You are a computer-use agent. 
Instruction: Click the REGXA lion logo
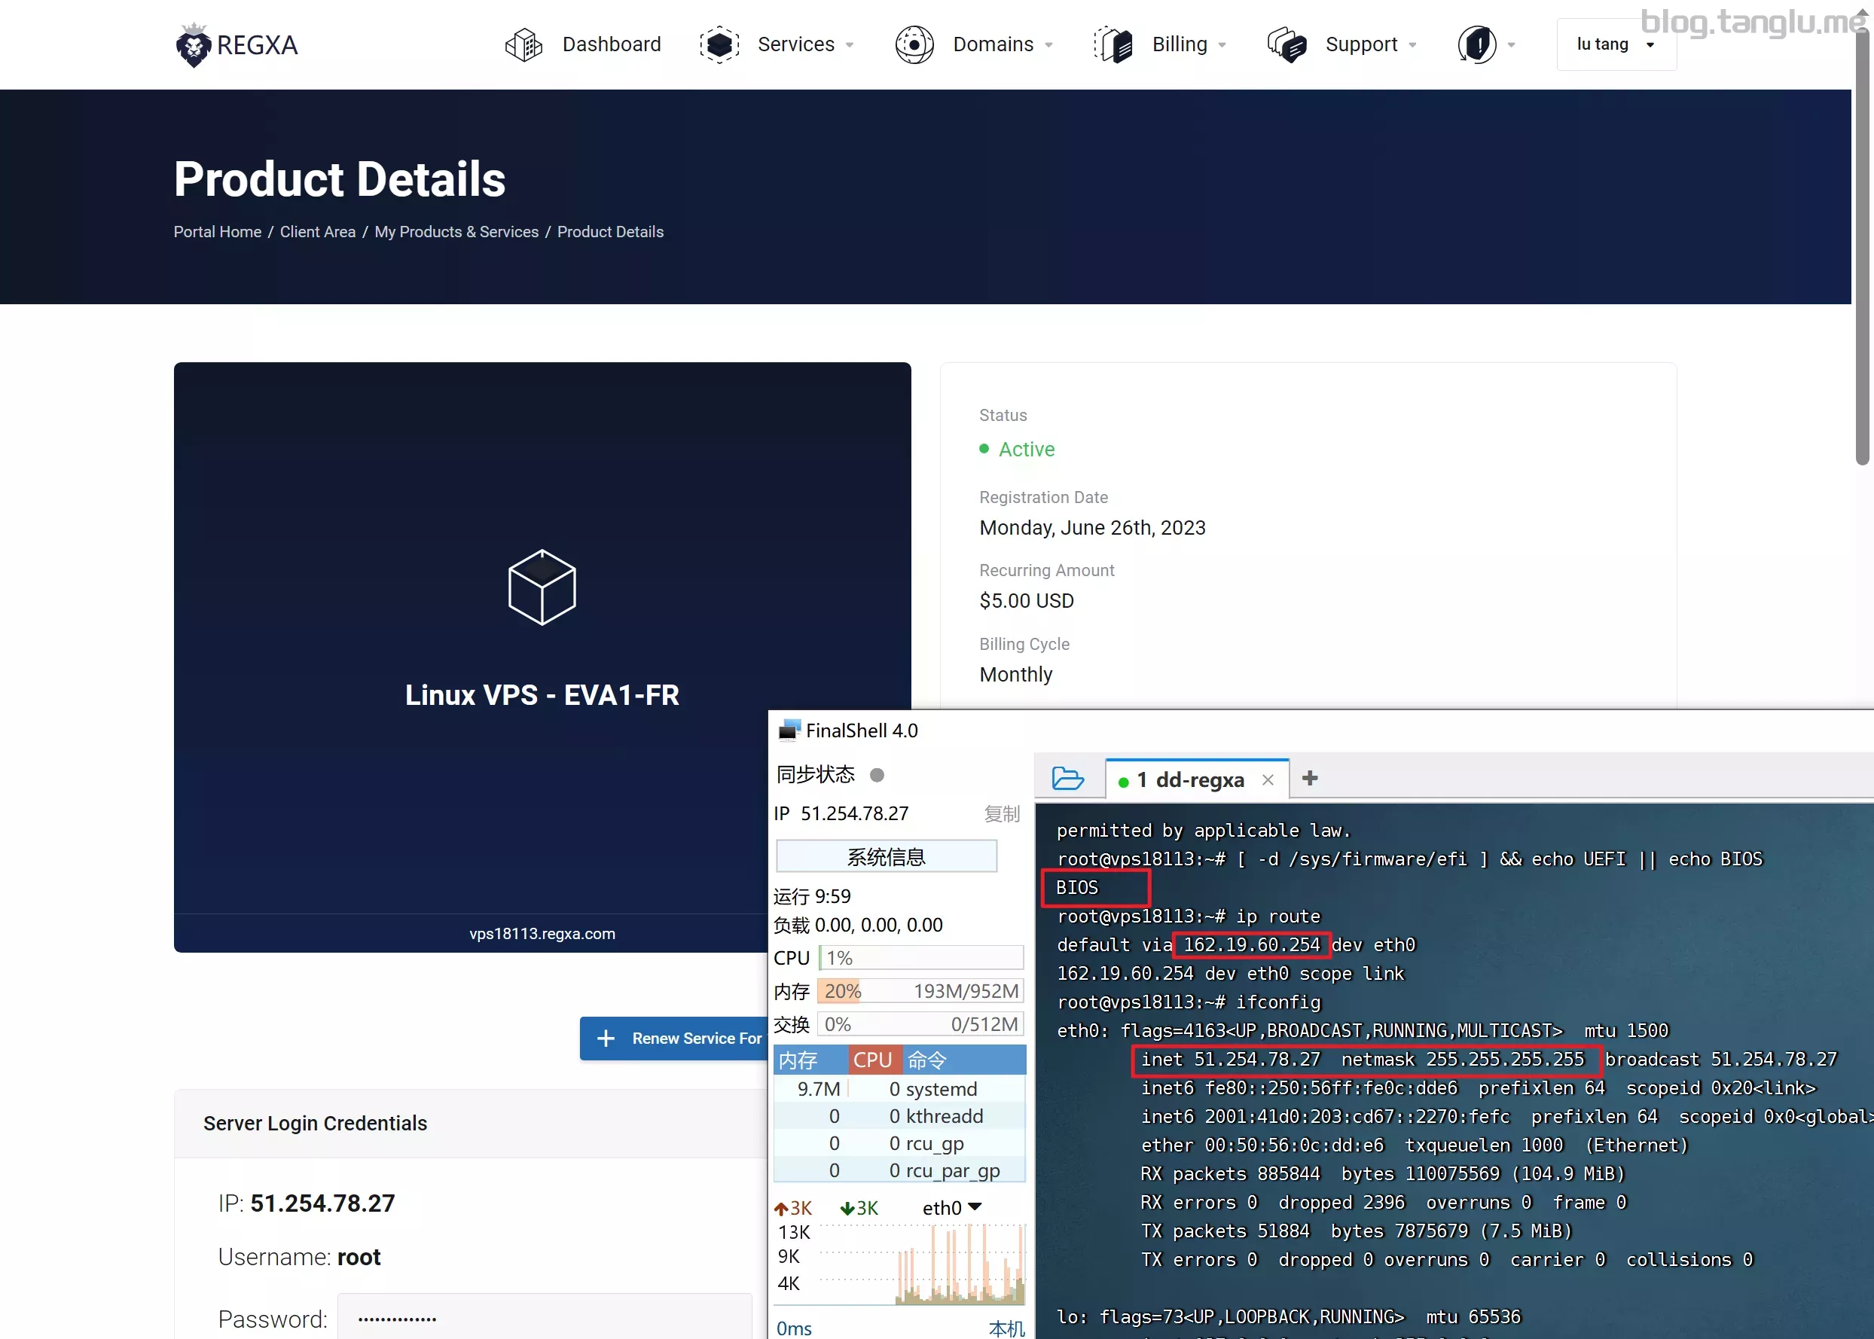(x=194, y=44)
